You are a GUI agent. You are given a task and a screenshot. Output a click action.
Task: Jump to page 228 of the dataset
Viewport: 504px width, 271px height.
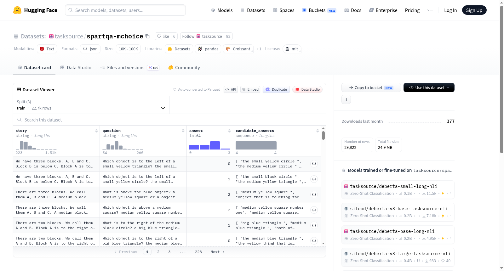(198, 252)
